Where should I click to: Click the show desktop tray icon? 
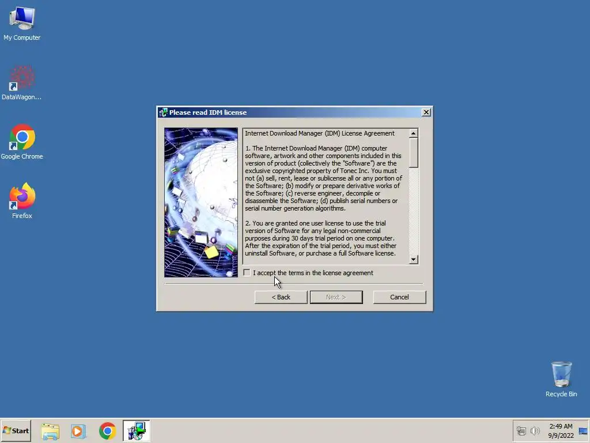tap(583, 431)
